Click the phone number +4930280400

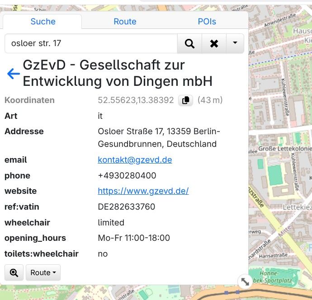pyautogui.click(x=127, y=176)
